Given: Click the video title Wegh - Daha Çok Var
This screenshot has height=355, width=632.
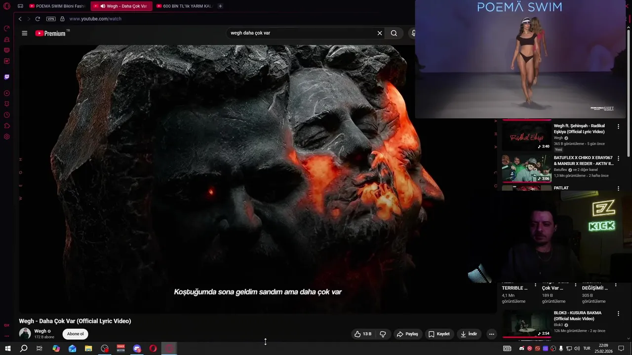Looking at the screenshot, I should 75,321.
